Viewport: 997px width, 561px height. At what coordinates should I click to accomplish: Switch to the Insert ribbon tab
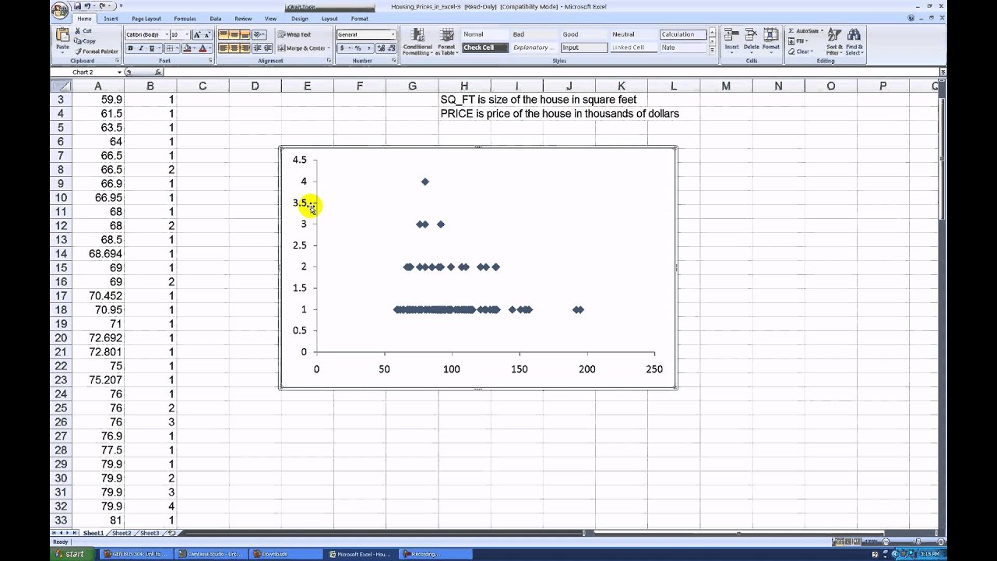[111, 19]
